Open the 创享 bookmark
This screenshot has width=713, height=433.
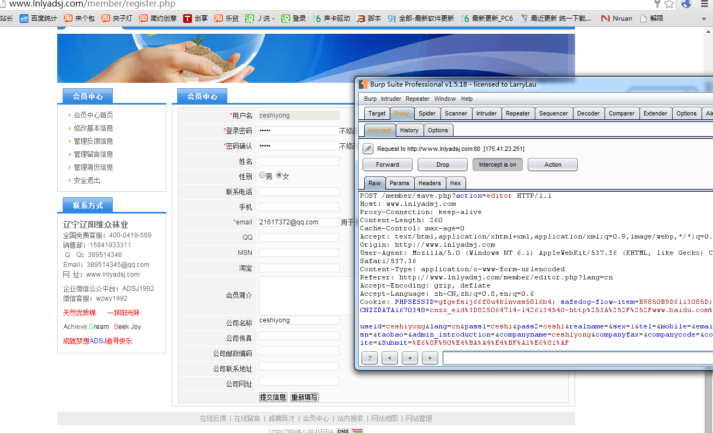[196, 19]
